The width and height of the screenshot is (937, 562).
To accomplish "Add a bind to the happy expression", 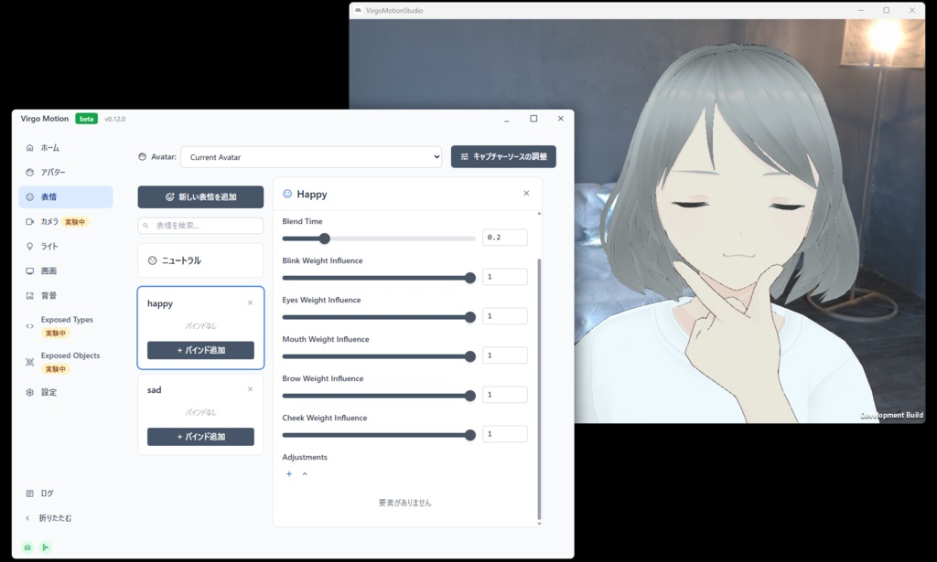I will (x=200, y=350).
